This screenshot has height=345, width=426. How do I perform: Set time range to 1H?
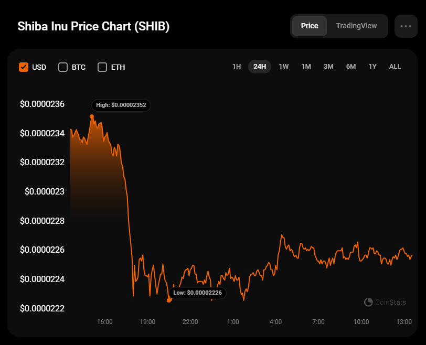point(237,67)
